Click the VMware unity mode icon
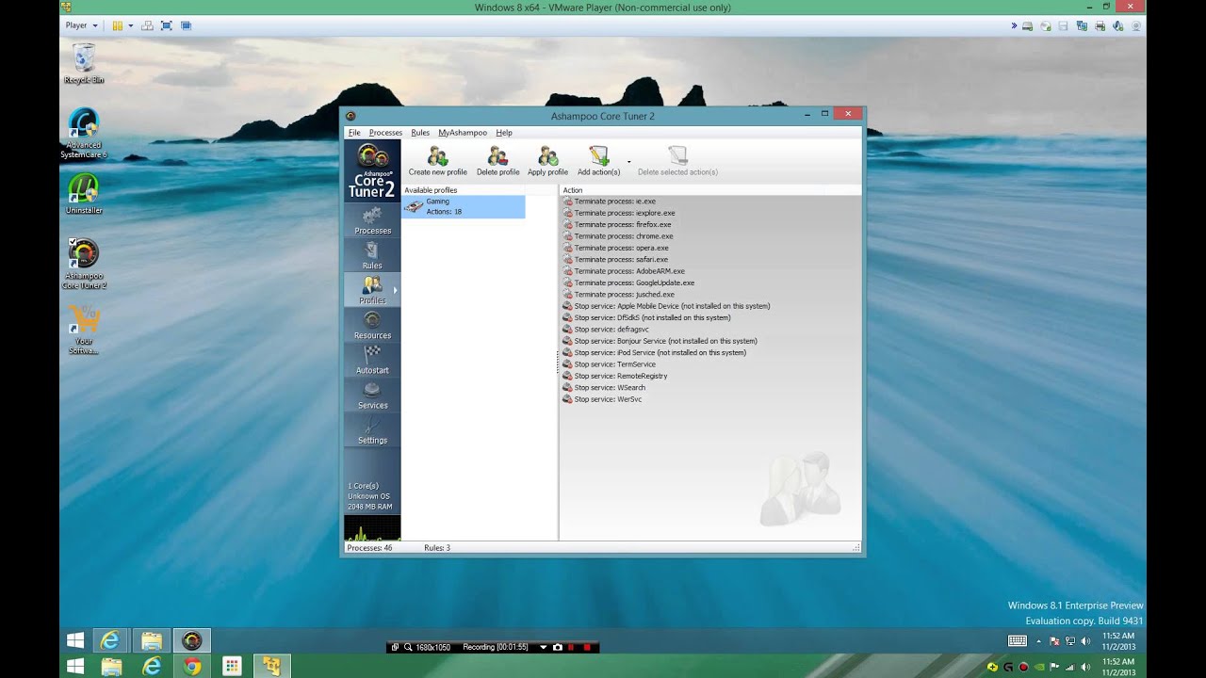This screenshot has height=678, width=1206. point(186,25)
